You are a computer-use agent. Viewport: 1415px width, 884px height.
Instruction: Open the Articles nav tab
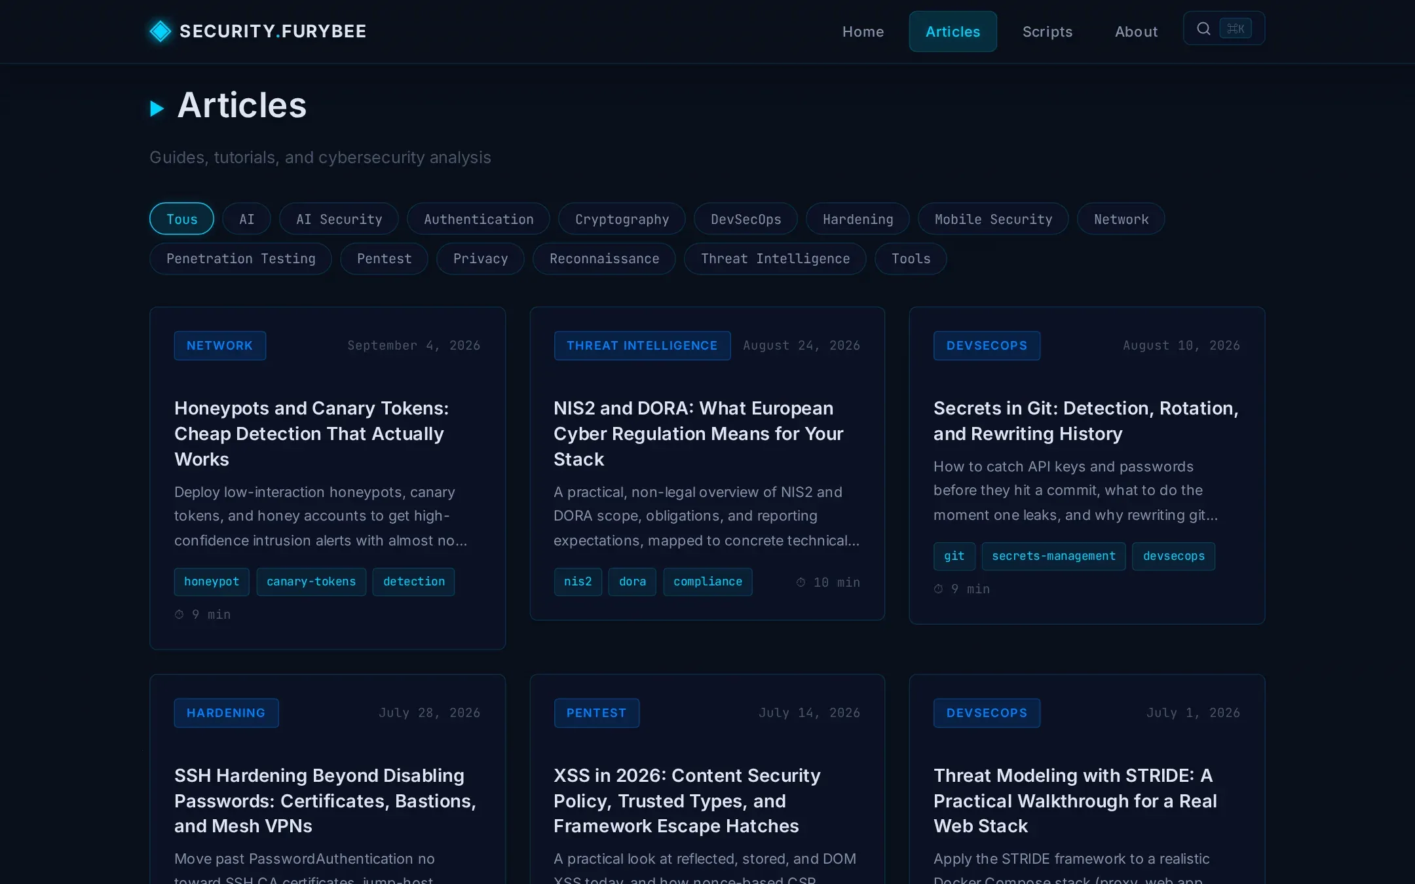coord(953,31)
